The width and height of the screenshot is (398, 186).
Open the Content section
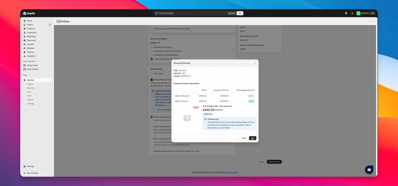tap(30, 44)
